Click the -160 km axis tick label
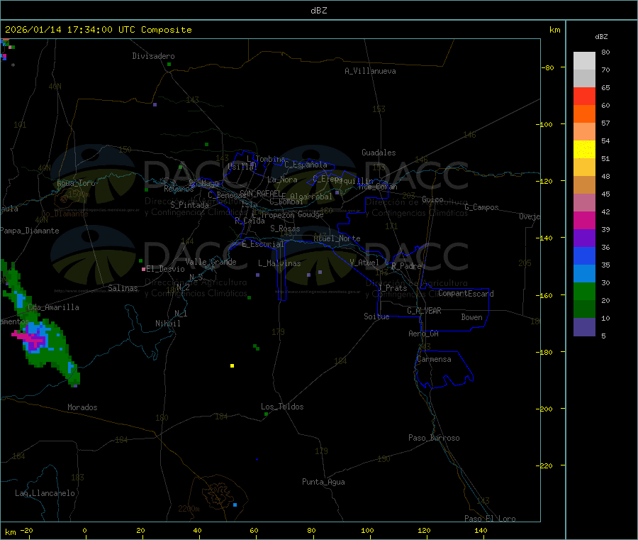Viewport: 638px width, 540px height. tap(544, 295)
